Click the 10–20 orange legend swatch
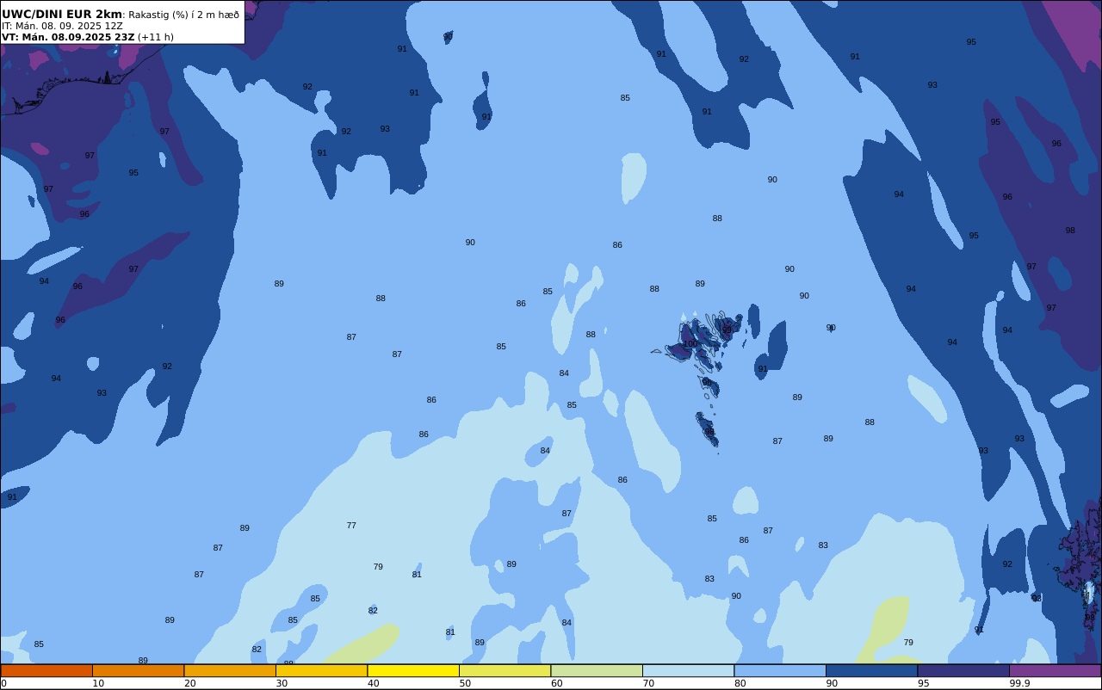The height and width of the screenshot is (690, 1102). [x=138, y=670]
